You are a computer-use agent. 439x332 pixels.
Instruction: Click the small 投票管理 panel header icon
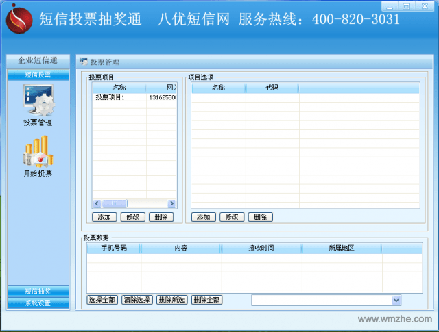(84, 61)
